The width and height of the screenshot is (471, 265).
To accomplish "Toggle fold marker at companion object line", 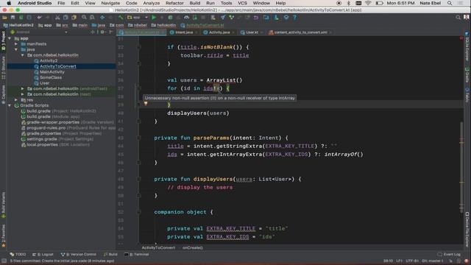I will click(x=139, y=212).
